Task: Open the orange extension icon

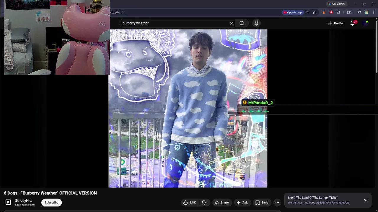Action: point(324,12)
